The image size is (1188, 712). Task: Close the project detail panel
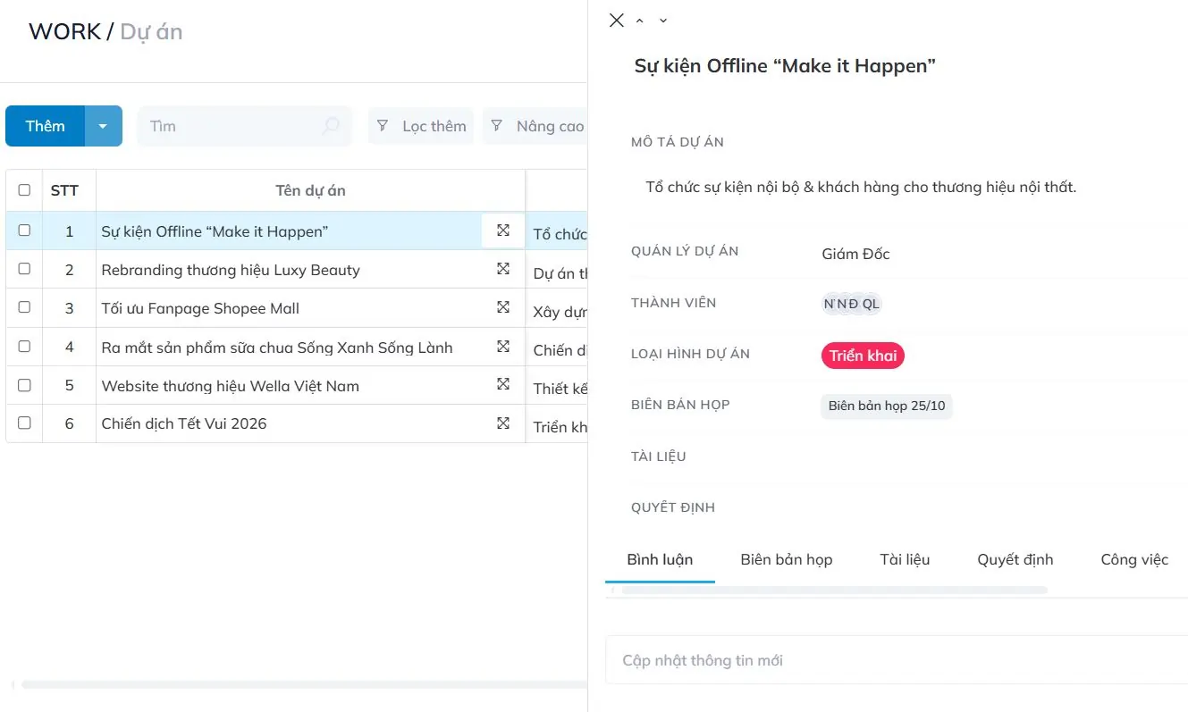tap(616, 21)
